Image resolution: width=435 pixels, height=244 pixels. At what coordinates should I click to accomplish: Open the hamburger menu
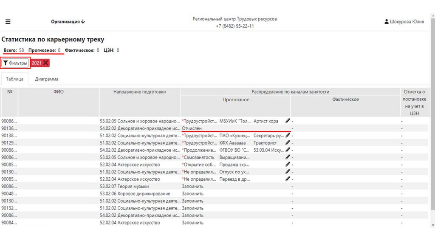tap(8, 22)
